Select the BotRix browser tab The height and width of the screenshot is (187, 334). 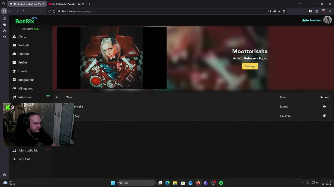(27, 4)
